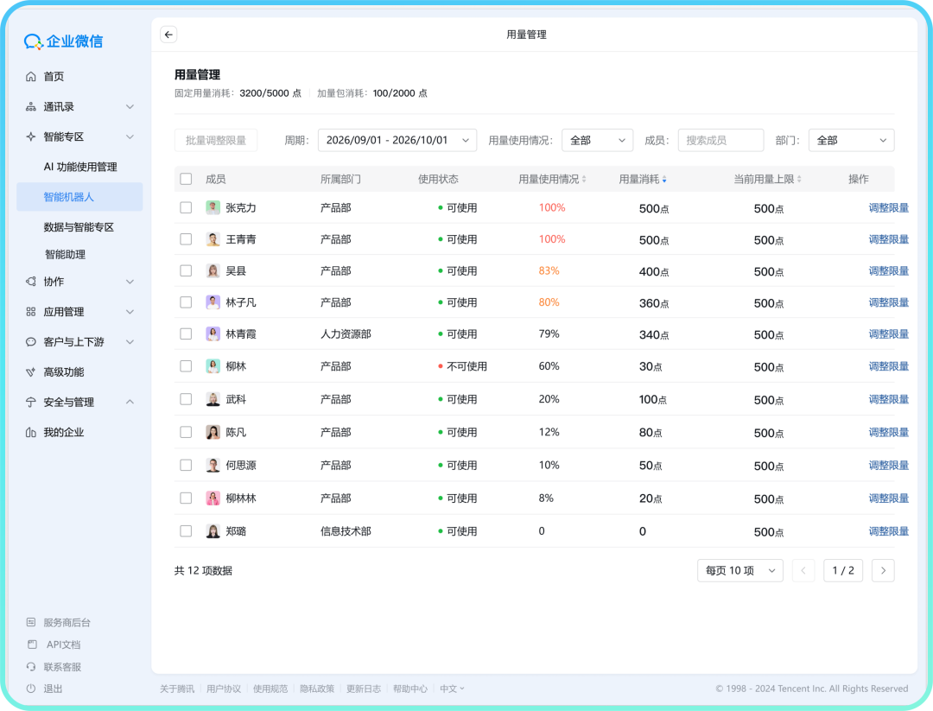Open AI 功能使用管理 menu item
Viewport: 933px width, 711px height.
(x=79, y=168)
